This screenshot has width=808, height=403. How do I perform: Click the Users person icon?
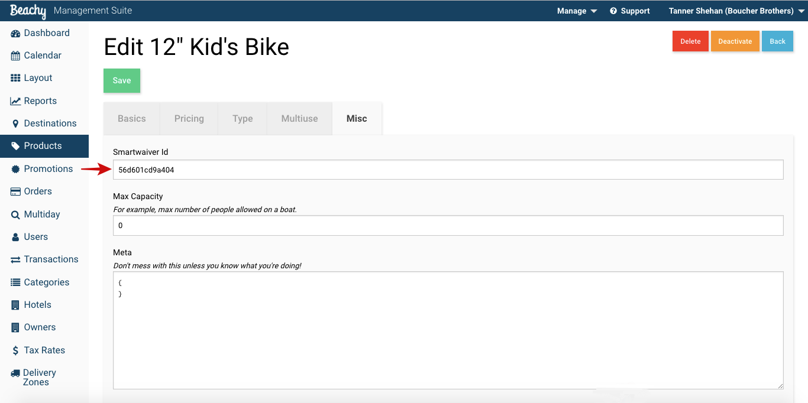click(15, 237)
